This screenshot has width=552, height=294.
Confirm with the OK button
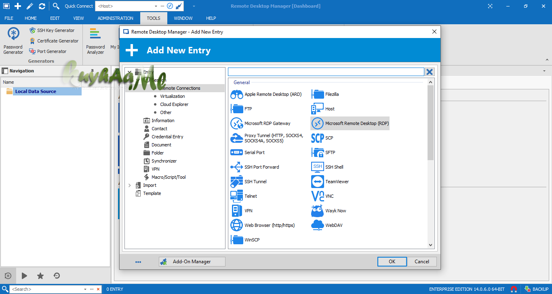[x=392, y=262]
